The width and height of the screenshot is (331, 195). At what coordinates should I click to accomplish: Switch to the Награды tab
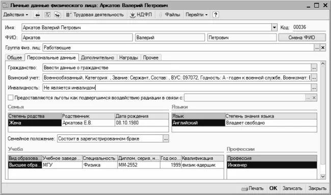point(128,58)
